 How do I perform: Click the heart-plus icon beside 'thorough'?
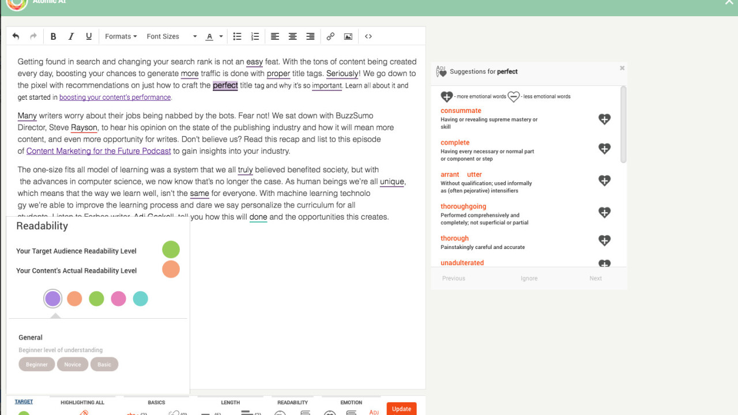604,241
